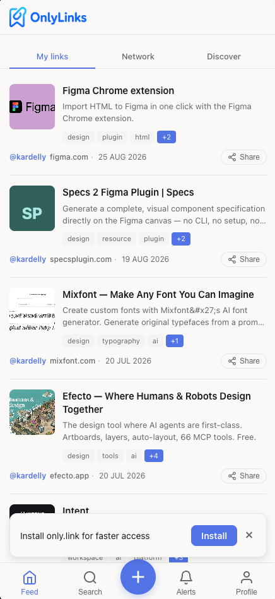Open the Feed home icon
This screenshot has height=599, width=275.
click(x=30, y=578)
